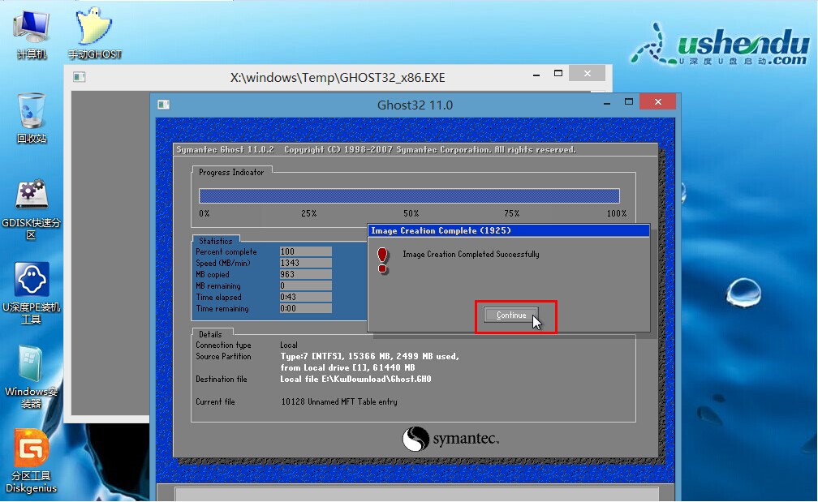Click the Connection type value Local

tap(289, 345)
